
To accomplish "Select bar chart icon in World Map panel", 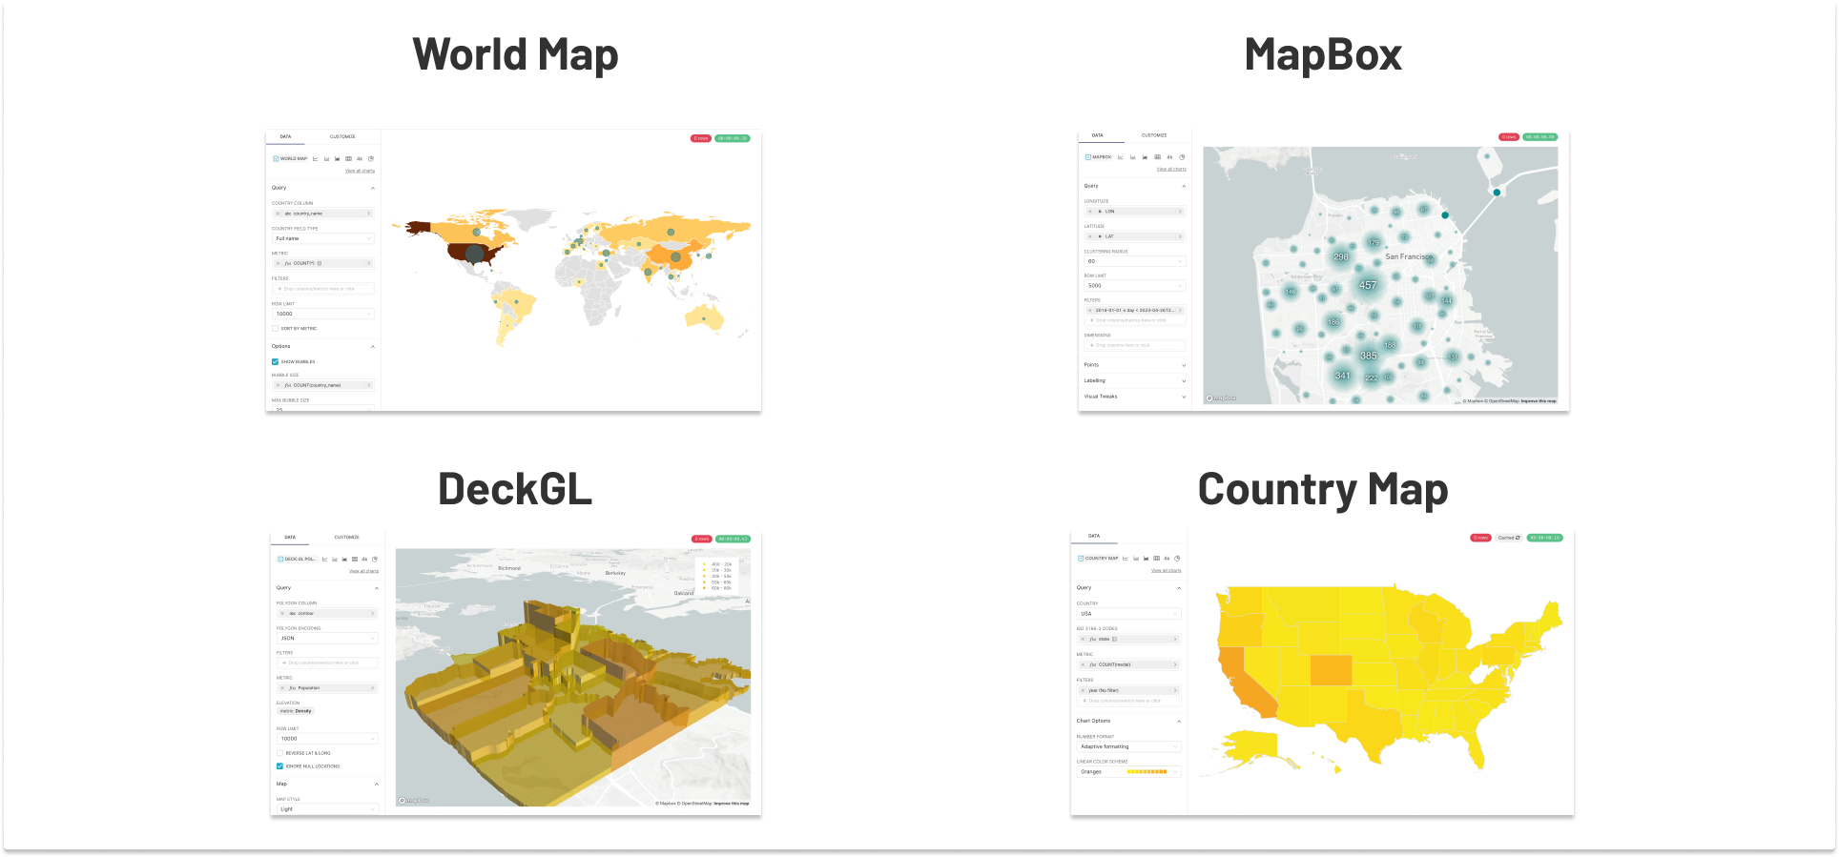I will coord(326,159).
